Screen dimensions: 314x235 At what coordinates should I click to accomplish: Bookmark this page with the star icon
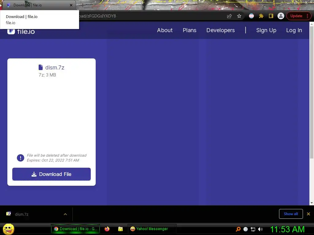(x=239, y=16)
